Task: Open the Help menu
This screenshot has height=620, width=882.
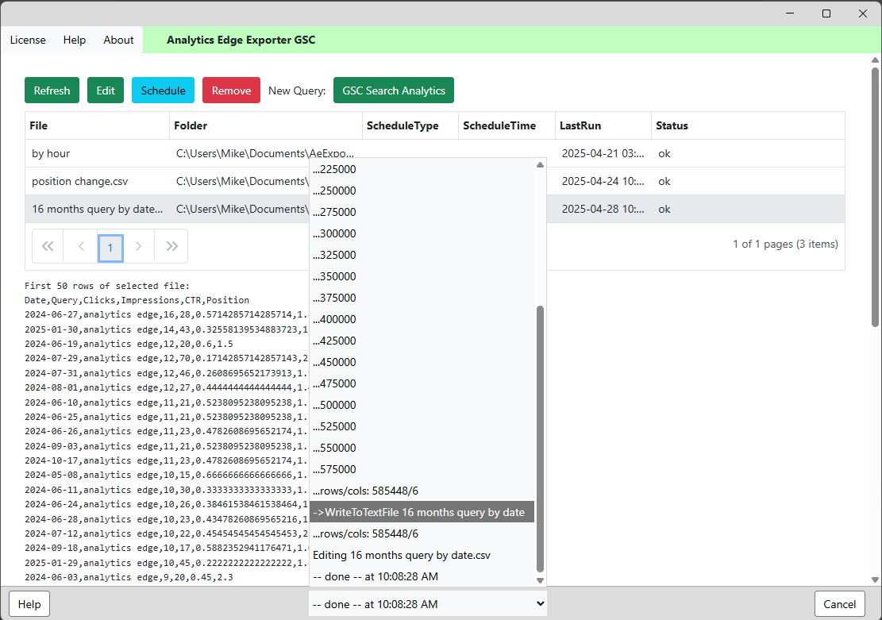Action: 75,40
